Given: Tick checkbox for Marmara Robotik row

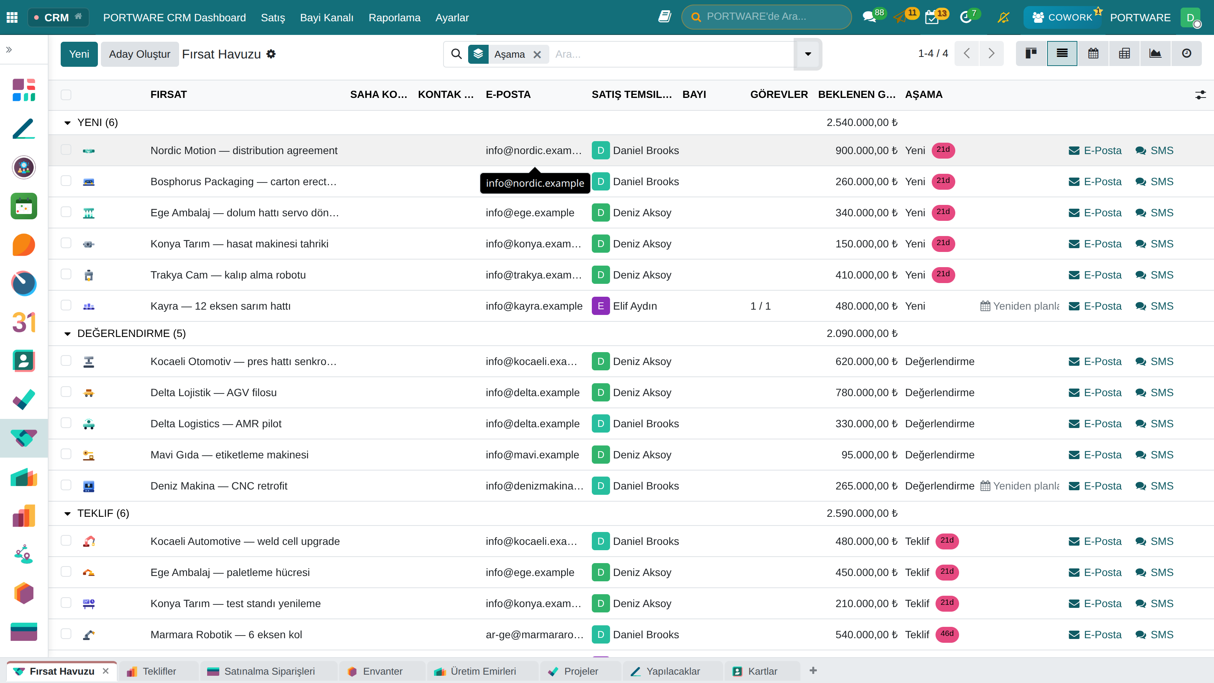Looking at the screenshot, I should [66, 634].
